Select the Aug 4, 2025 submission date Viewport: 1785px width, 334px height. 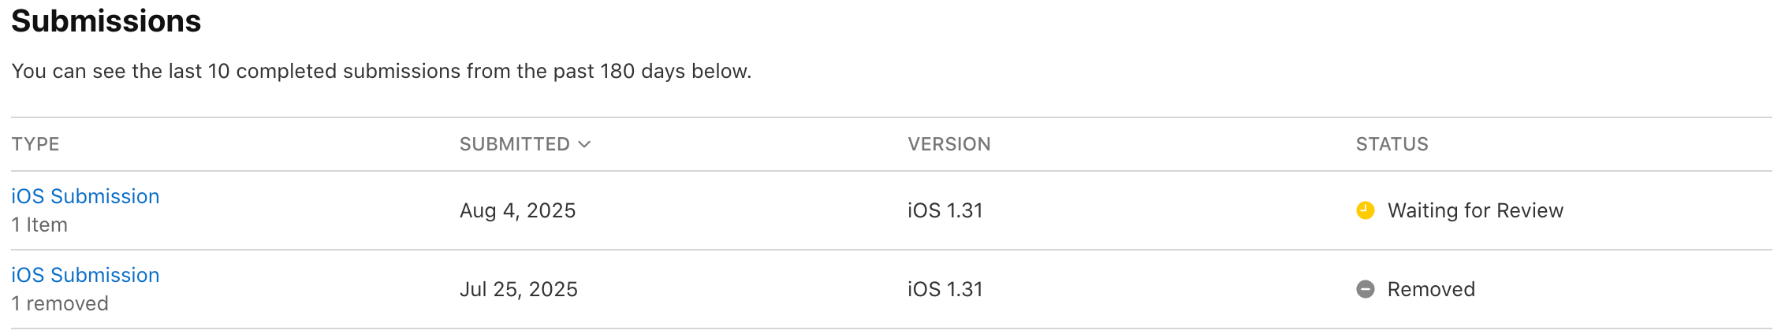518,210
